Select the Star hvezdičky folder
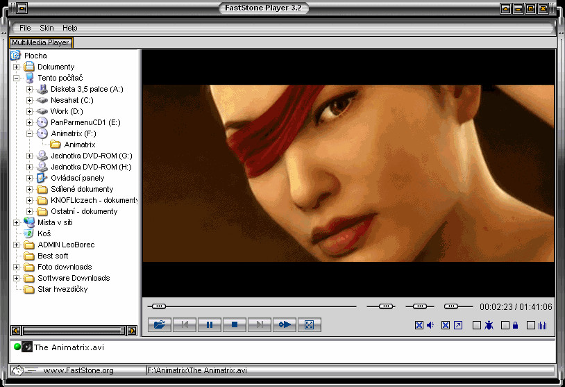This screenshot has height=387, width=565. pos(62,289)
